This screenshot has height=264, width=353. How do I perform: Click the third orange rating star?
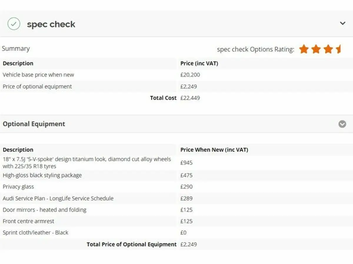(x=328, y=49)
